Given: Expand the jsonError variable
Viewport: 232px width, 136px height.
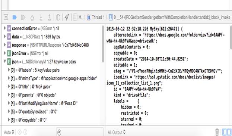Looking at the screenshot, I should 5,53.
